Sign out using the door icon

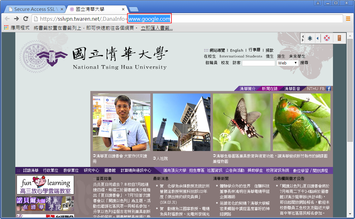coord(339,38)
